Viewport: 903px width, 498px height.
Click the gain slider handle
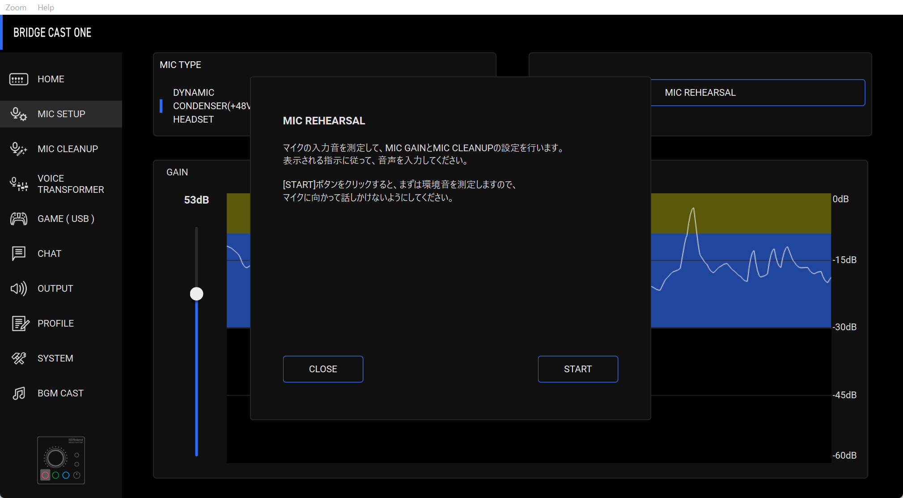tap(196, 294)
